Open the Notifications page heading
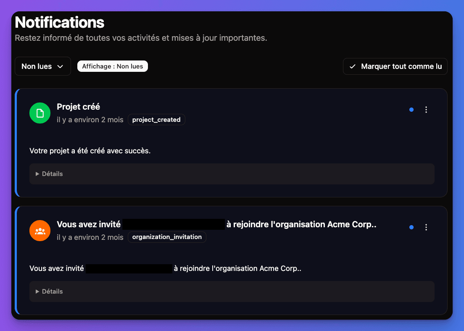Viewport: 464px width, 331px height. 59,22
